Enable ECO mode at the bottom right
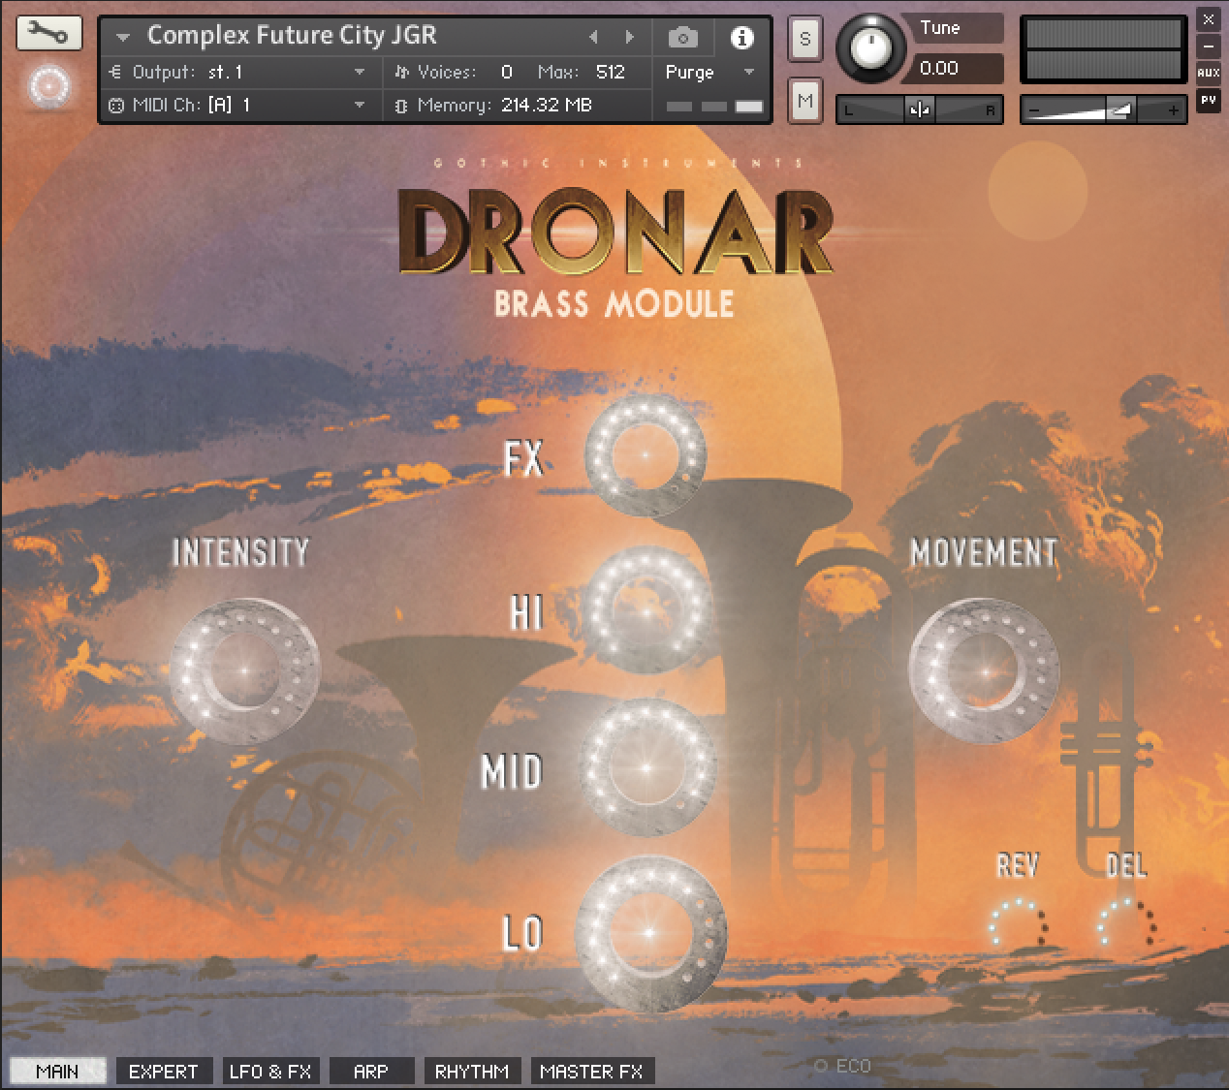This screenshot has height=1090, width=1229. pos(823,1064)
